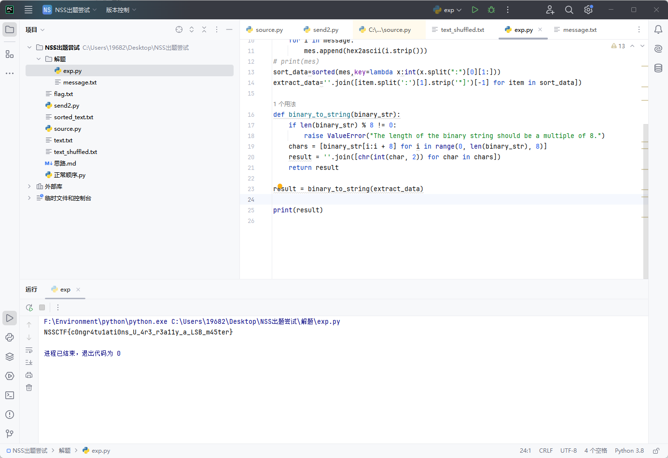Clear the run console output with trash icon
Image resolution: width=668 pixels, height=458 pixels.
coord(29,388)
